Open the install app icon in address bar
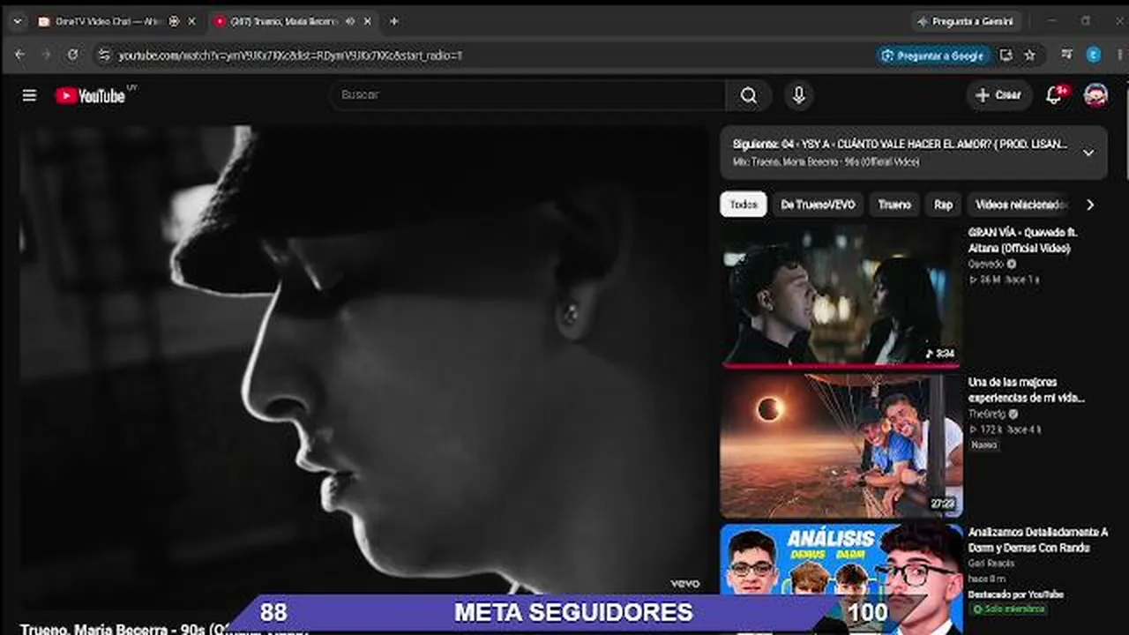Image resolution: width=1129 pixels, height=635 pixels. (1006, 55)
